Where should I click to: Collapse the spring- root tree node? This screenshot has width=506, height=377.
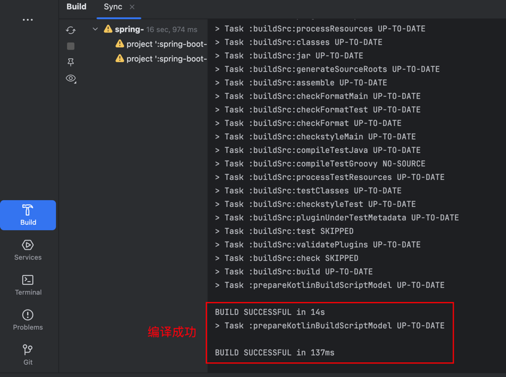(95, 29)
